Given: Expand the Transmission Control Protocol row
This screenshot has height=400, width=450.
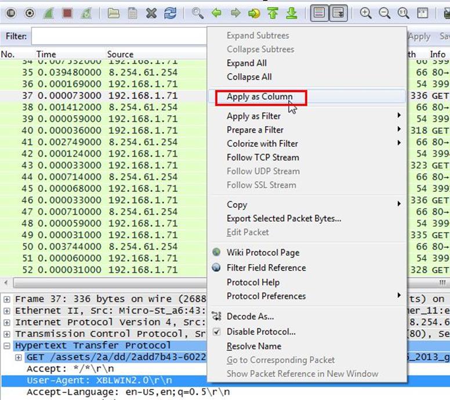Looking at the screenshot, I should 6,334.
